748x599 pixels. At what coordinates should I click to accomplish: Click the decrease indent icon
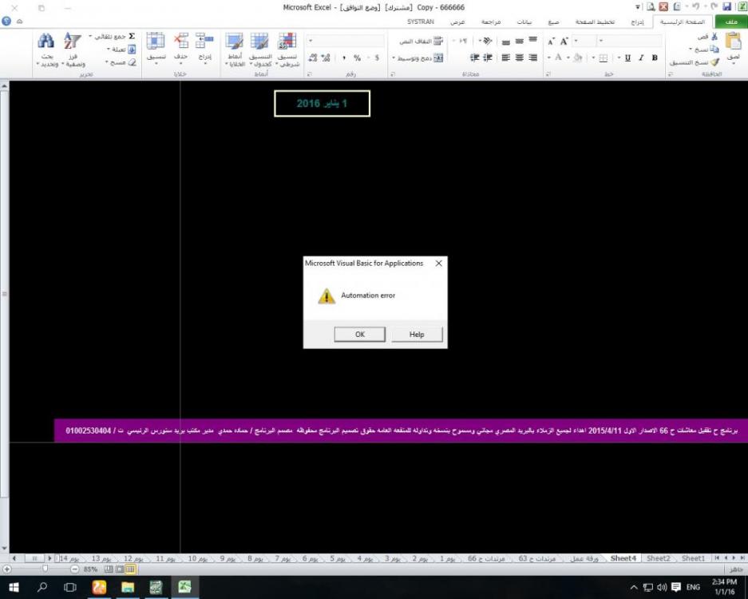[x=488, y=58]
